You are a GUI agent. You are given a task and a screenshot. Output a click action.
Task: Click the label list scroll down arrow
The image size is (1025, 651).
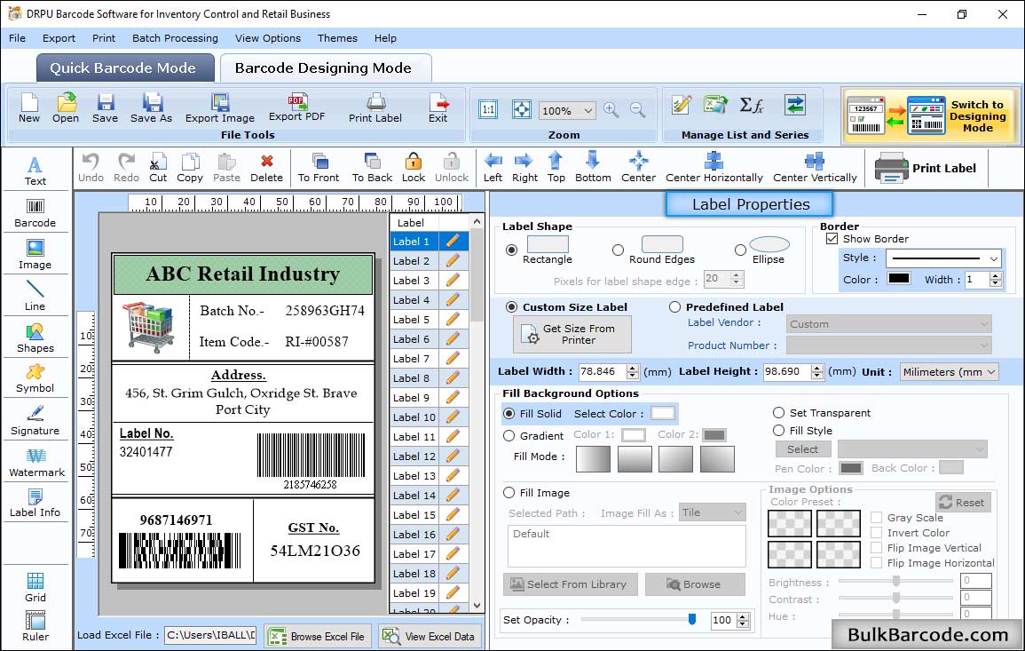point(477,605)
